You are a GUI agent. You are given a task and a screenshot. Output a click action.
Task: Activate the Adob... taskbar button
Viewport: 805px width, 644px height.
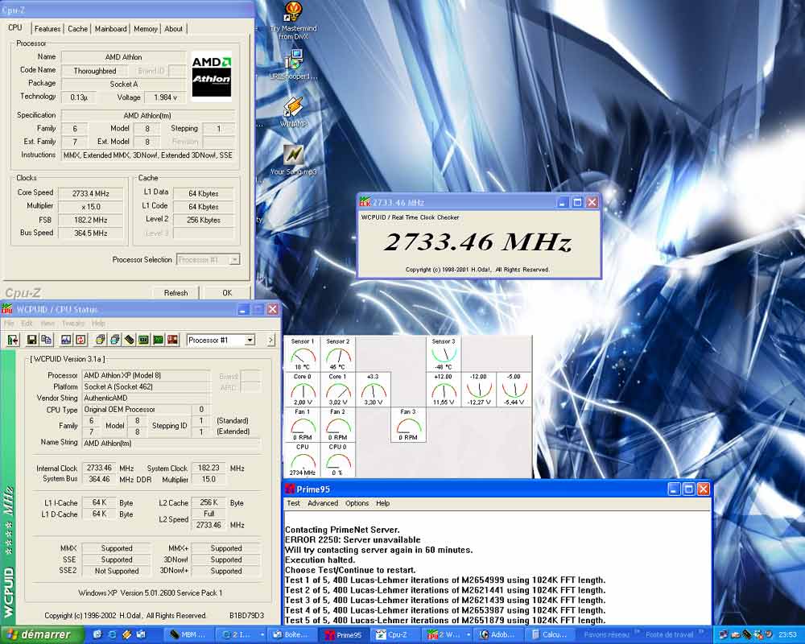click(x=498, y=635)
